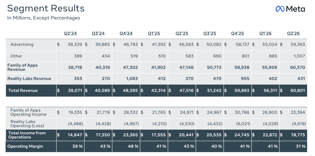Click the Family of Apps Revenue label
The width and height of the screenshot is (315, 156).
coord(23,67)
